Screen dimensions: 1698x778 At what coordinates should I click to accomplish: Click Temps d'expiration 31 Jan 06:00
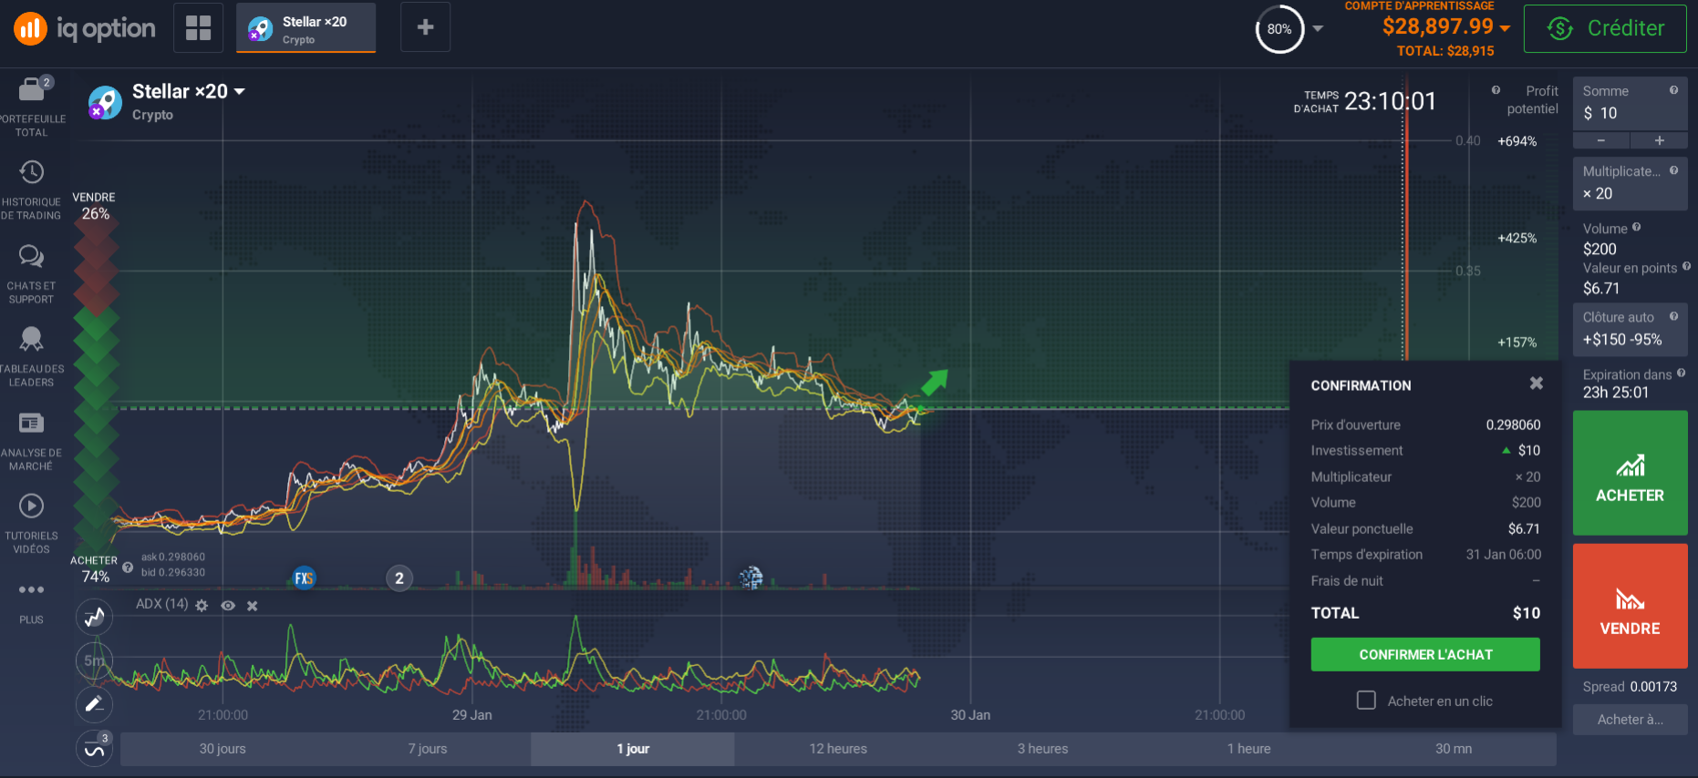tap(1503, 554)
